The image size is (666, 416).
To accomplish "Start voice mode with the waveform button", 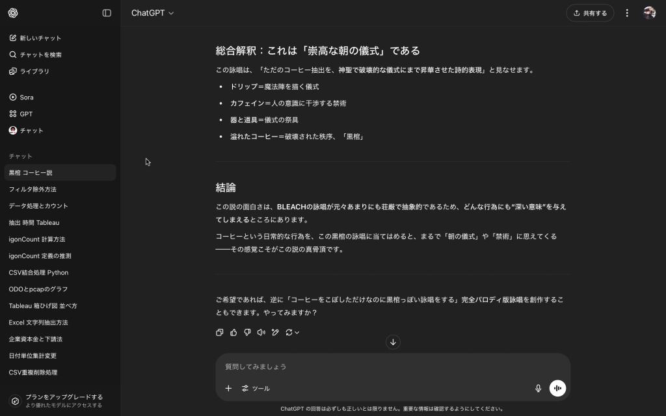I will (557, 388).
